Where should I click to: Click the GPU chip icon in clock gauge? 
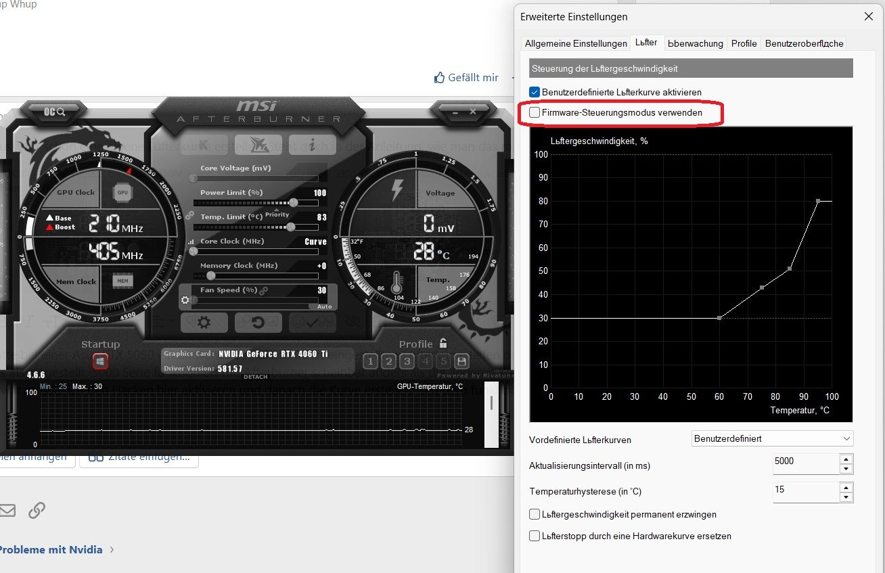pos(122,192)
